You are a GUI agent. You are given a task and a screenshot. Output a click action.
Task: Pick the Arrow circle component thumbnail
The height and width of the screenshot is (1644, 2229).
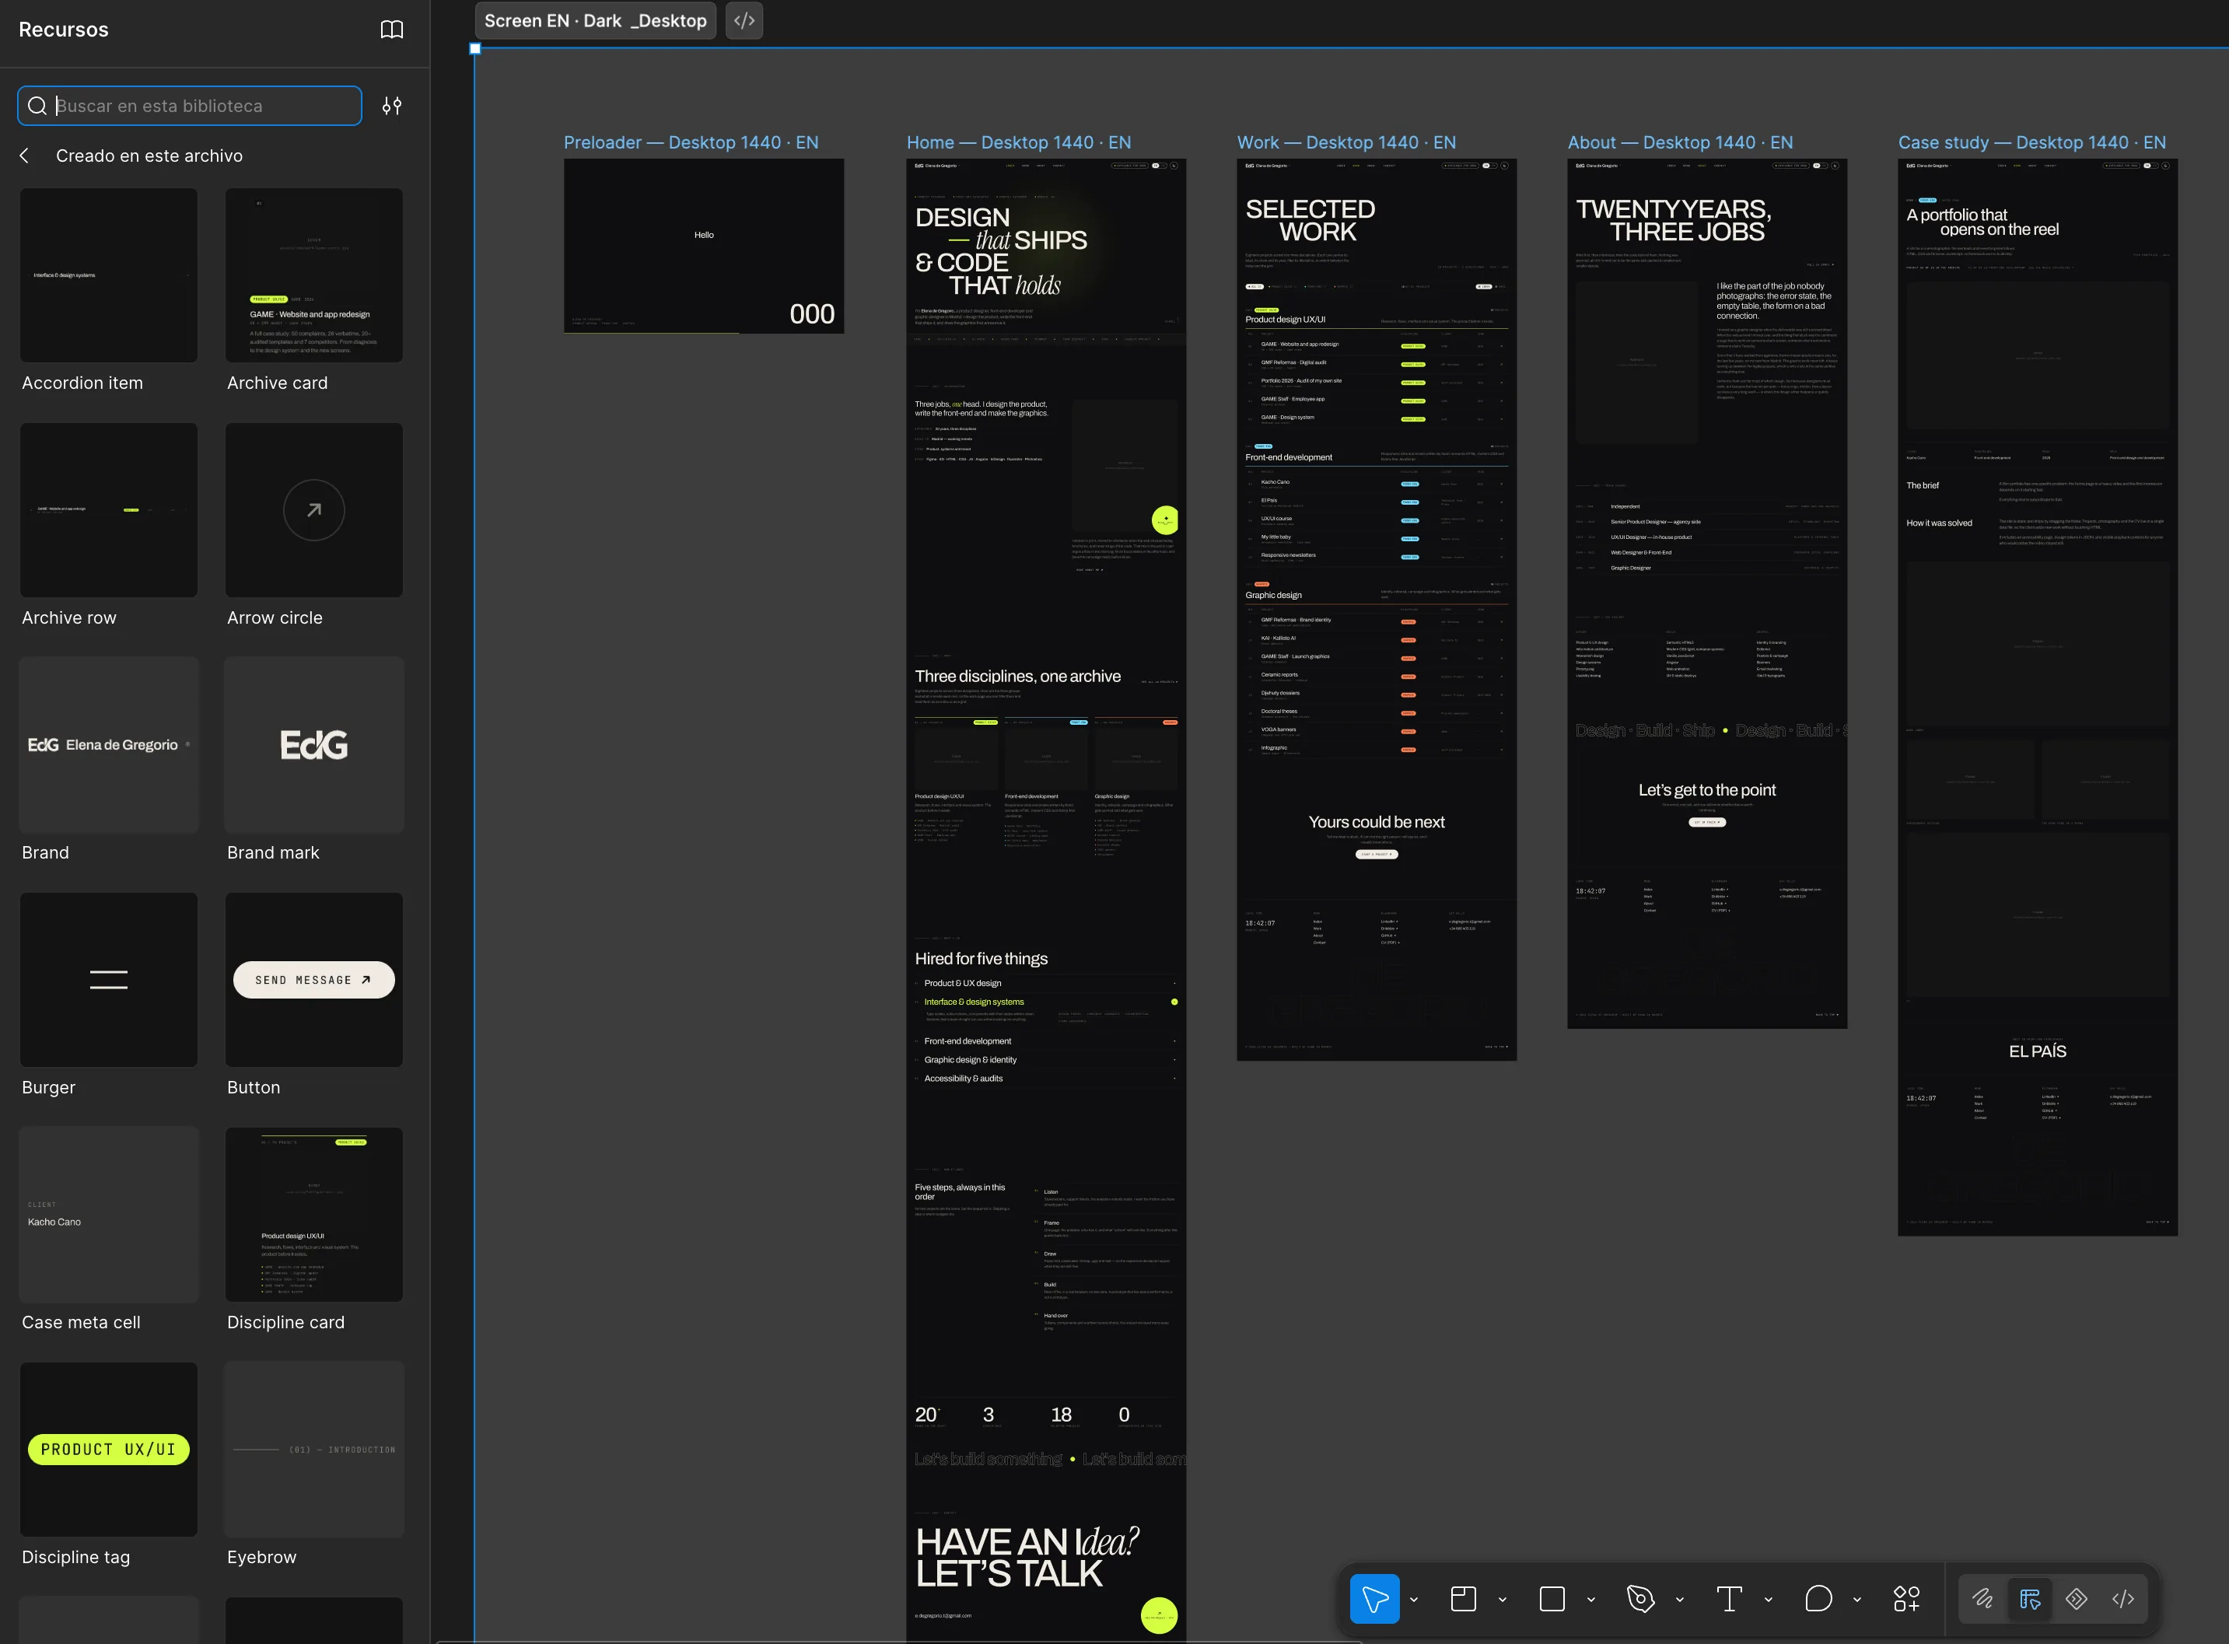(x=314, y=510)
